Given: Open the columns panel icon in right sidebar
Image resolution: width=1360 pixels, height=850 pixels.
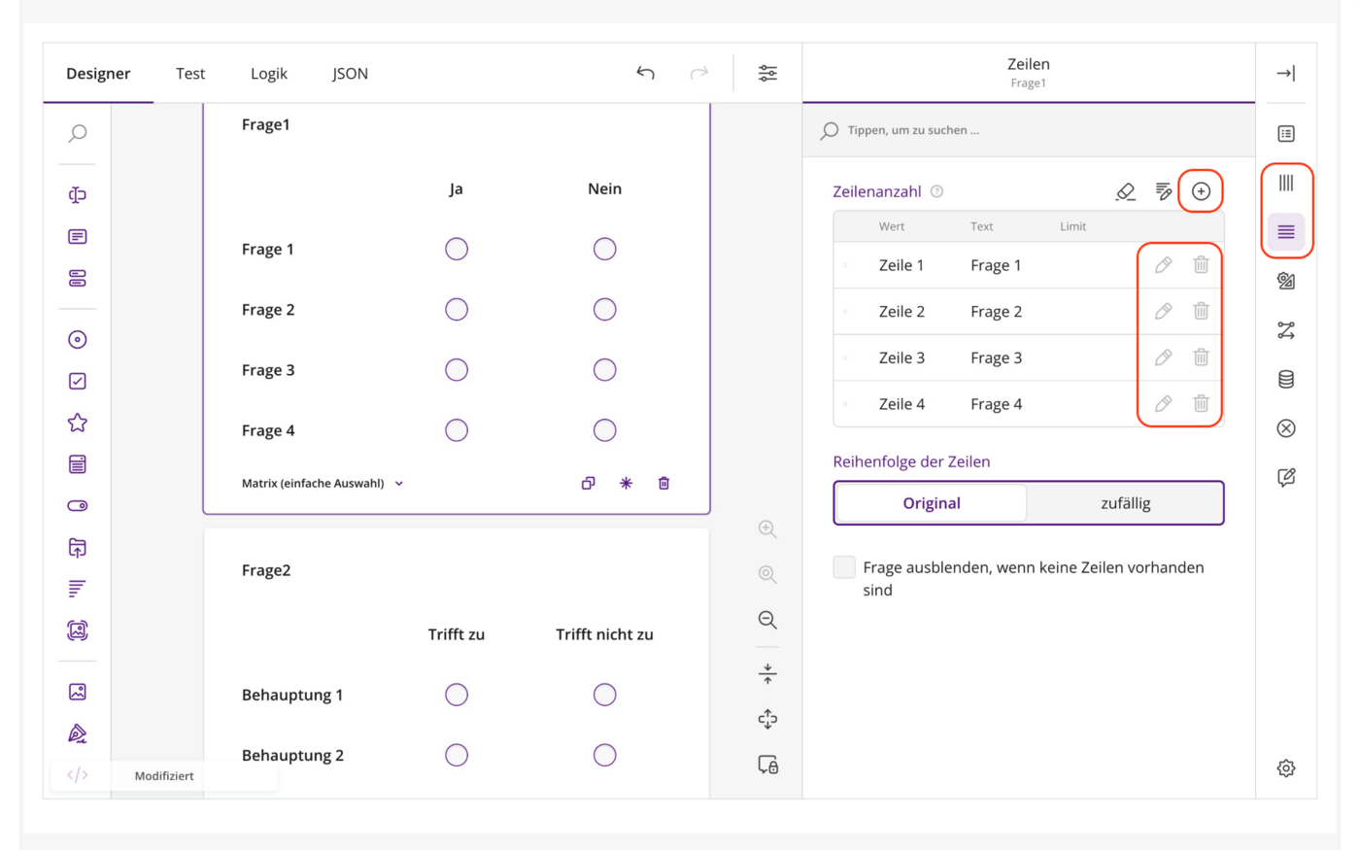Looking at the screenshot, I should tap(1286, 183).
